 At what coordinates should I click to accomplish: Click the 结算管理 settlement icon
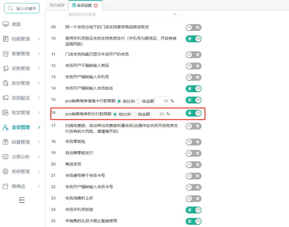tap(5, 142)
